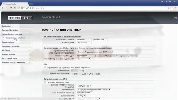Image resolution: width=178 pixels, height=100 pixels.
Task: Click the SSID field TOTOLINK N150RT
Action: (x=84, y=93)
